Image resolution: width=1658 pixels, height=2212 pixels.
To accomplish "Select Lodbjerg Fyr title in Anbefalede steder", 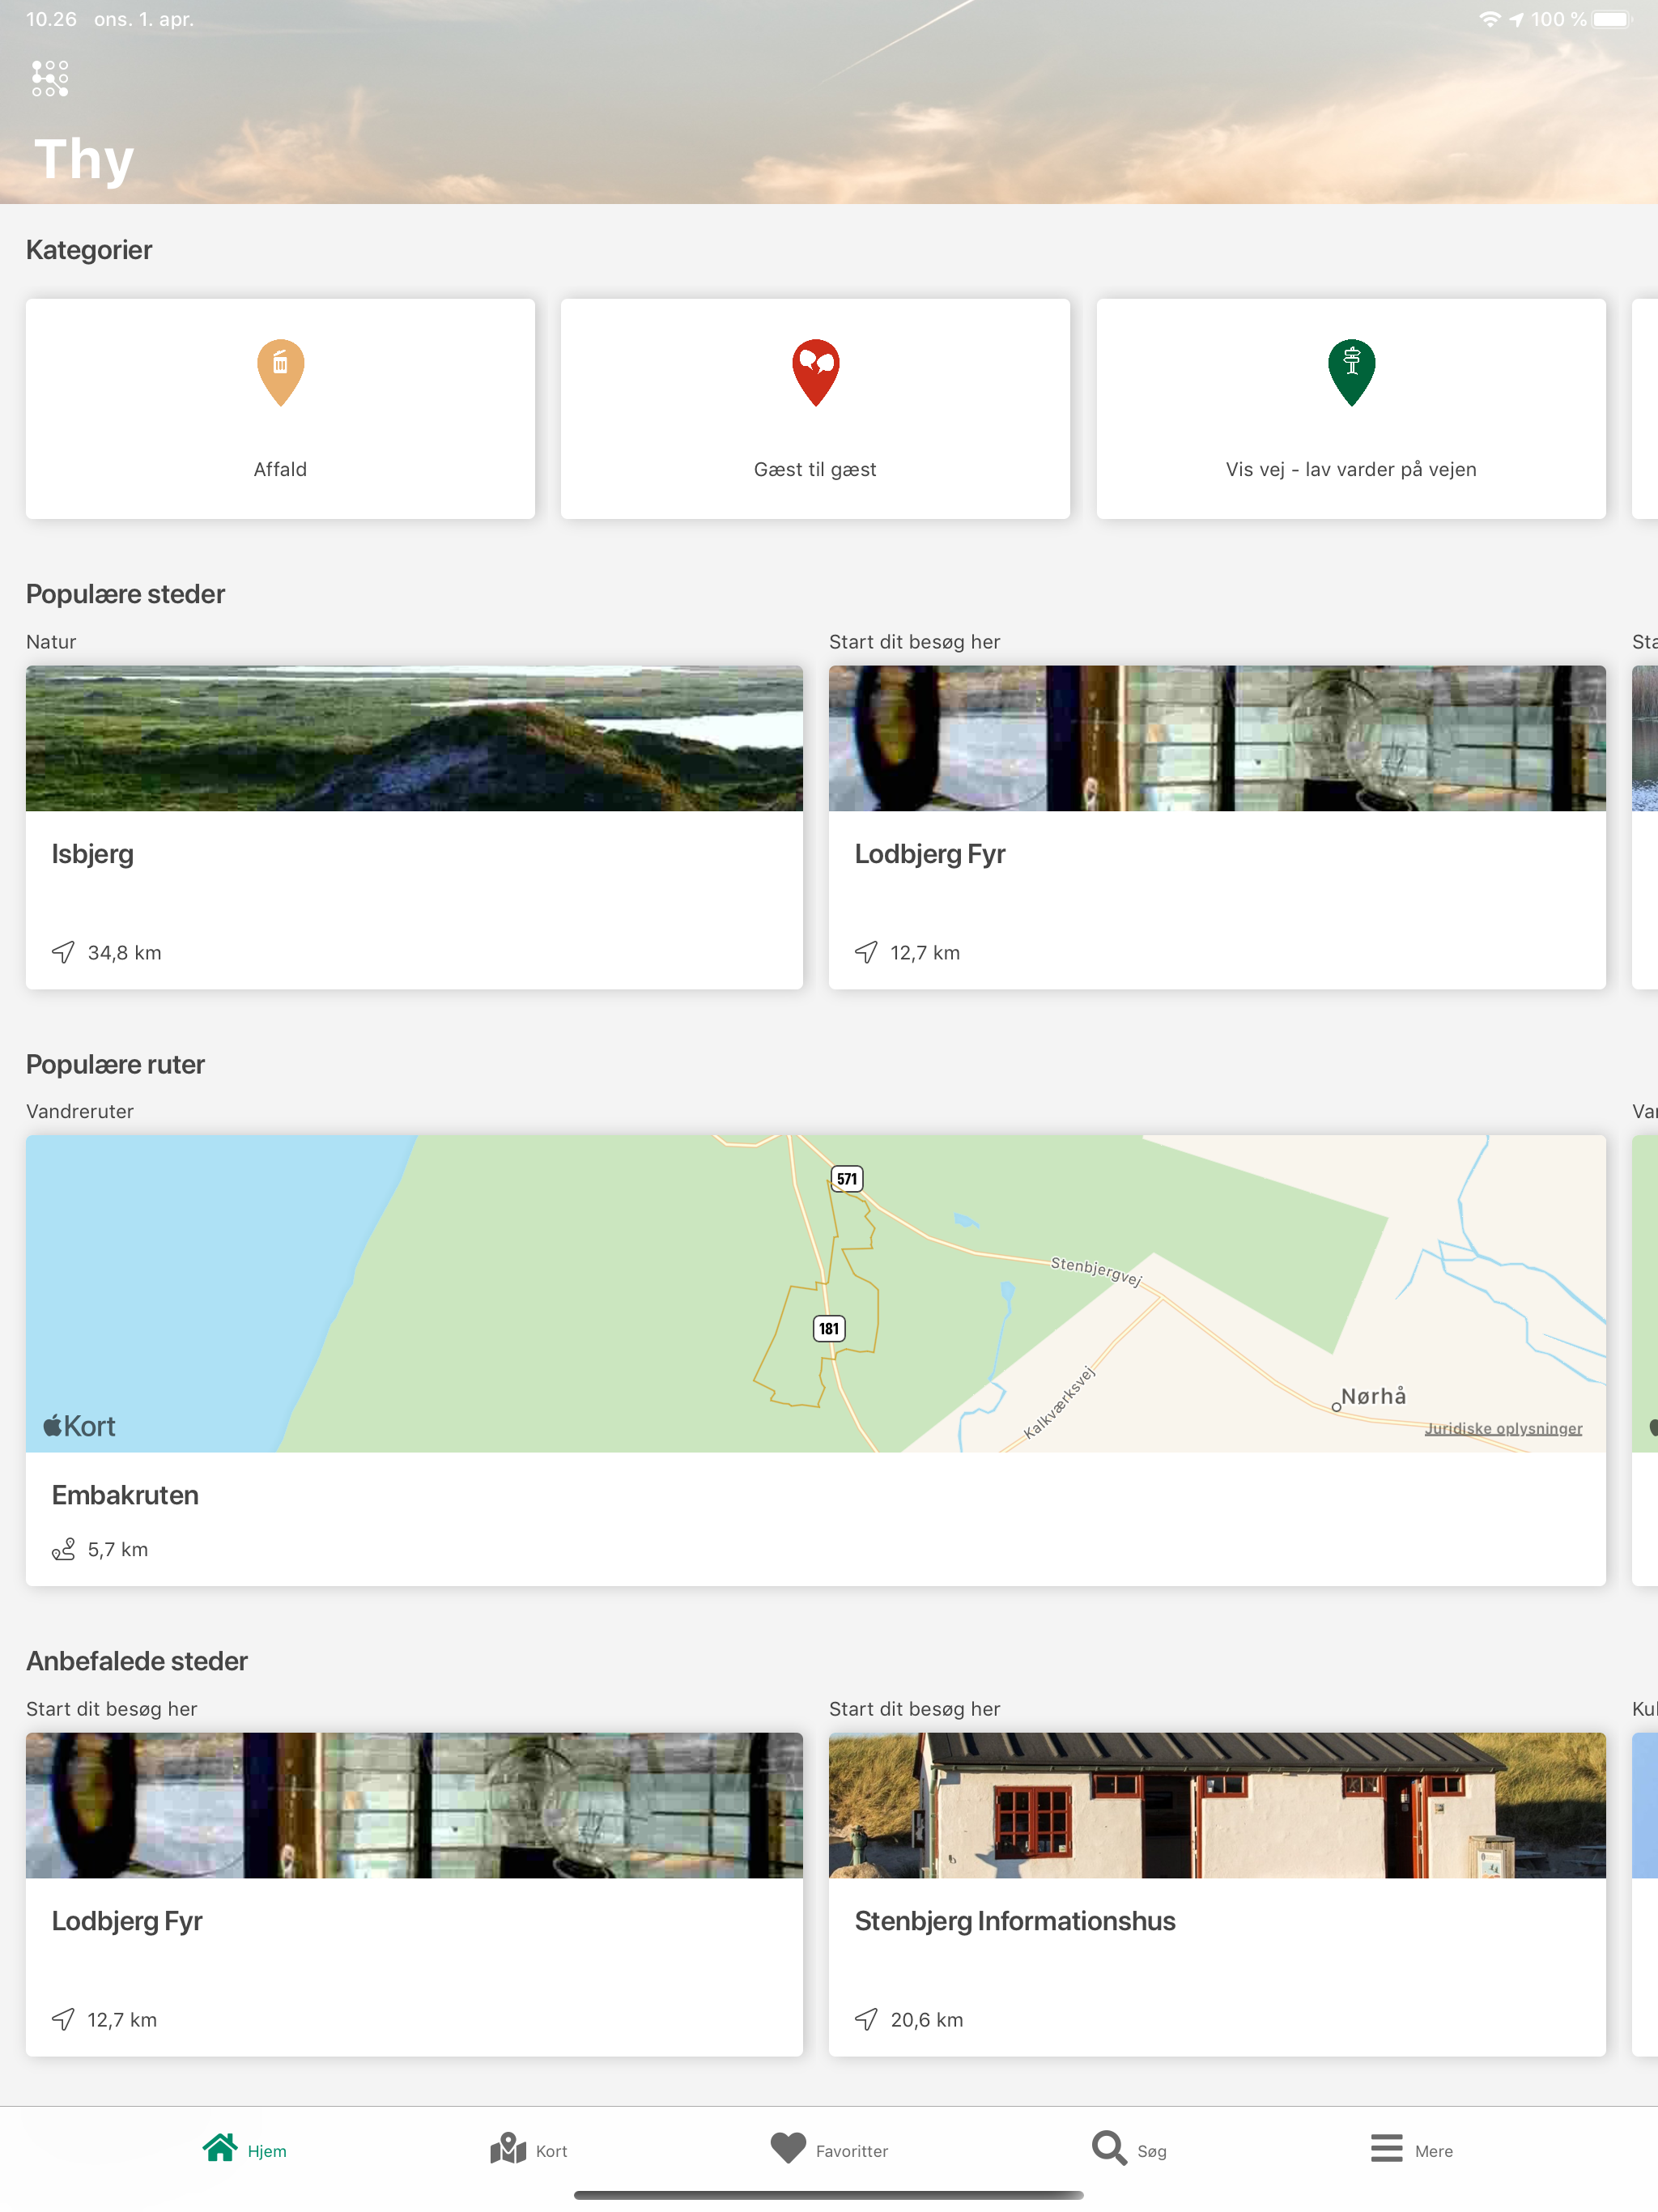I will (127, 1921).
